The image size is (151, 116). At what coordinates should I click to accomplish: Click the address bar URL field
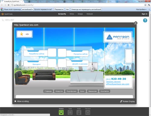pos(78,5)
